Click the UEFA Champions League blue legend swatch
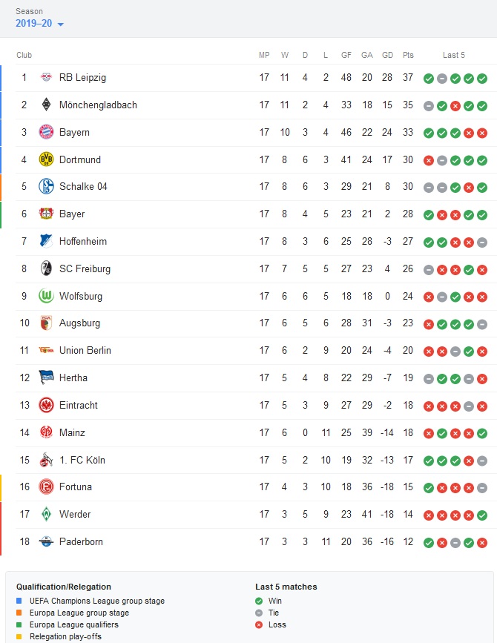The width and height of the screenshot is (497, 643). (19, 601)
